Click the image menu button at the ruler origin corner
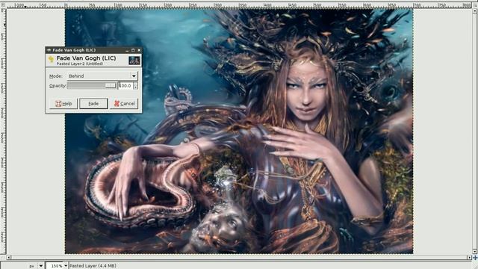Viewport: 478px width, 269px height. tap(3, 5)
